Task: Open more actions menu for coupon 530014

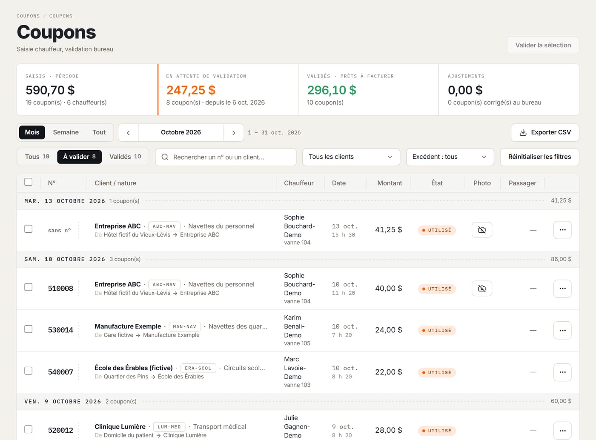Action: (x=562, y=330)
